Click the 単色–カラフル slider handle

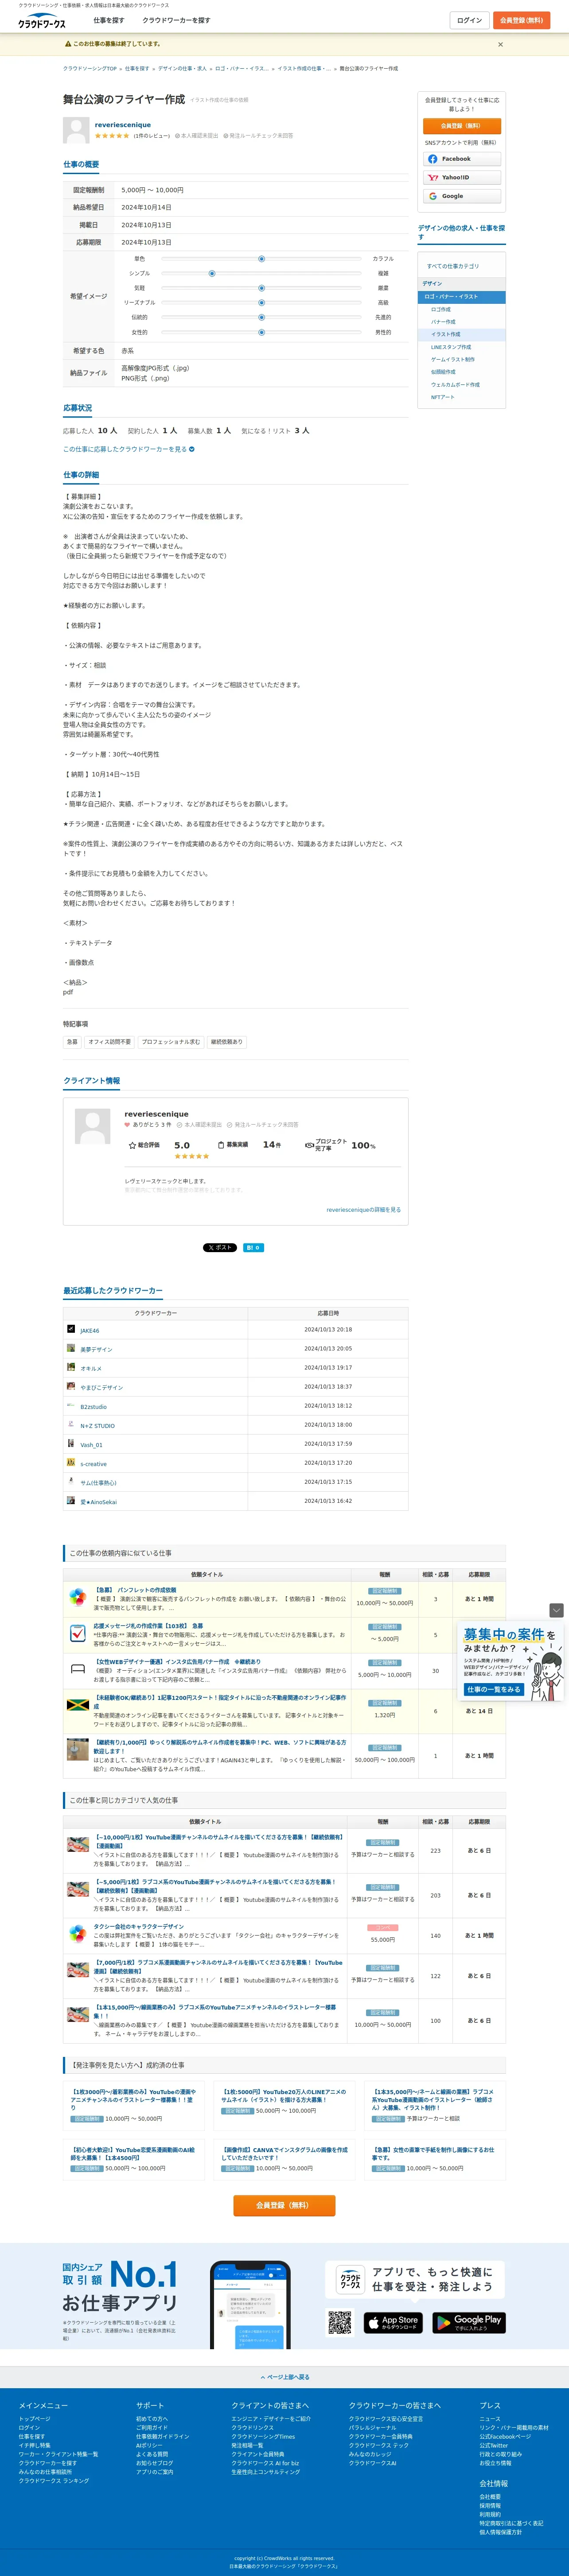pyautogui.click(x=261, y=258)
